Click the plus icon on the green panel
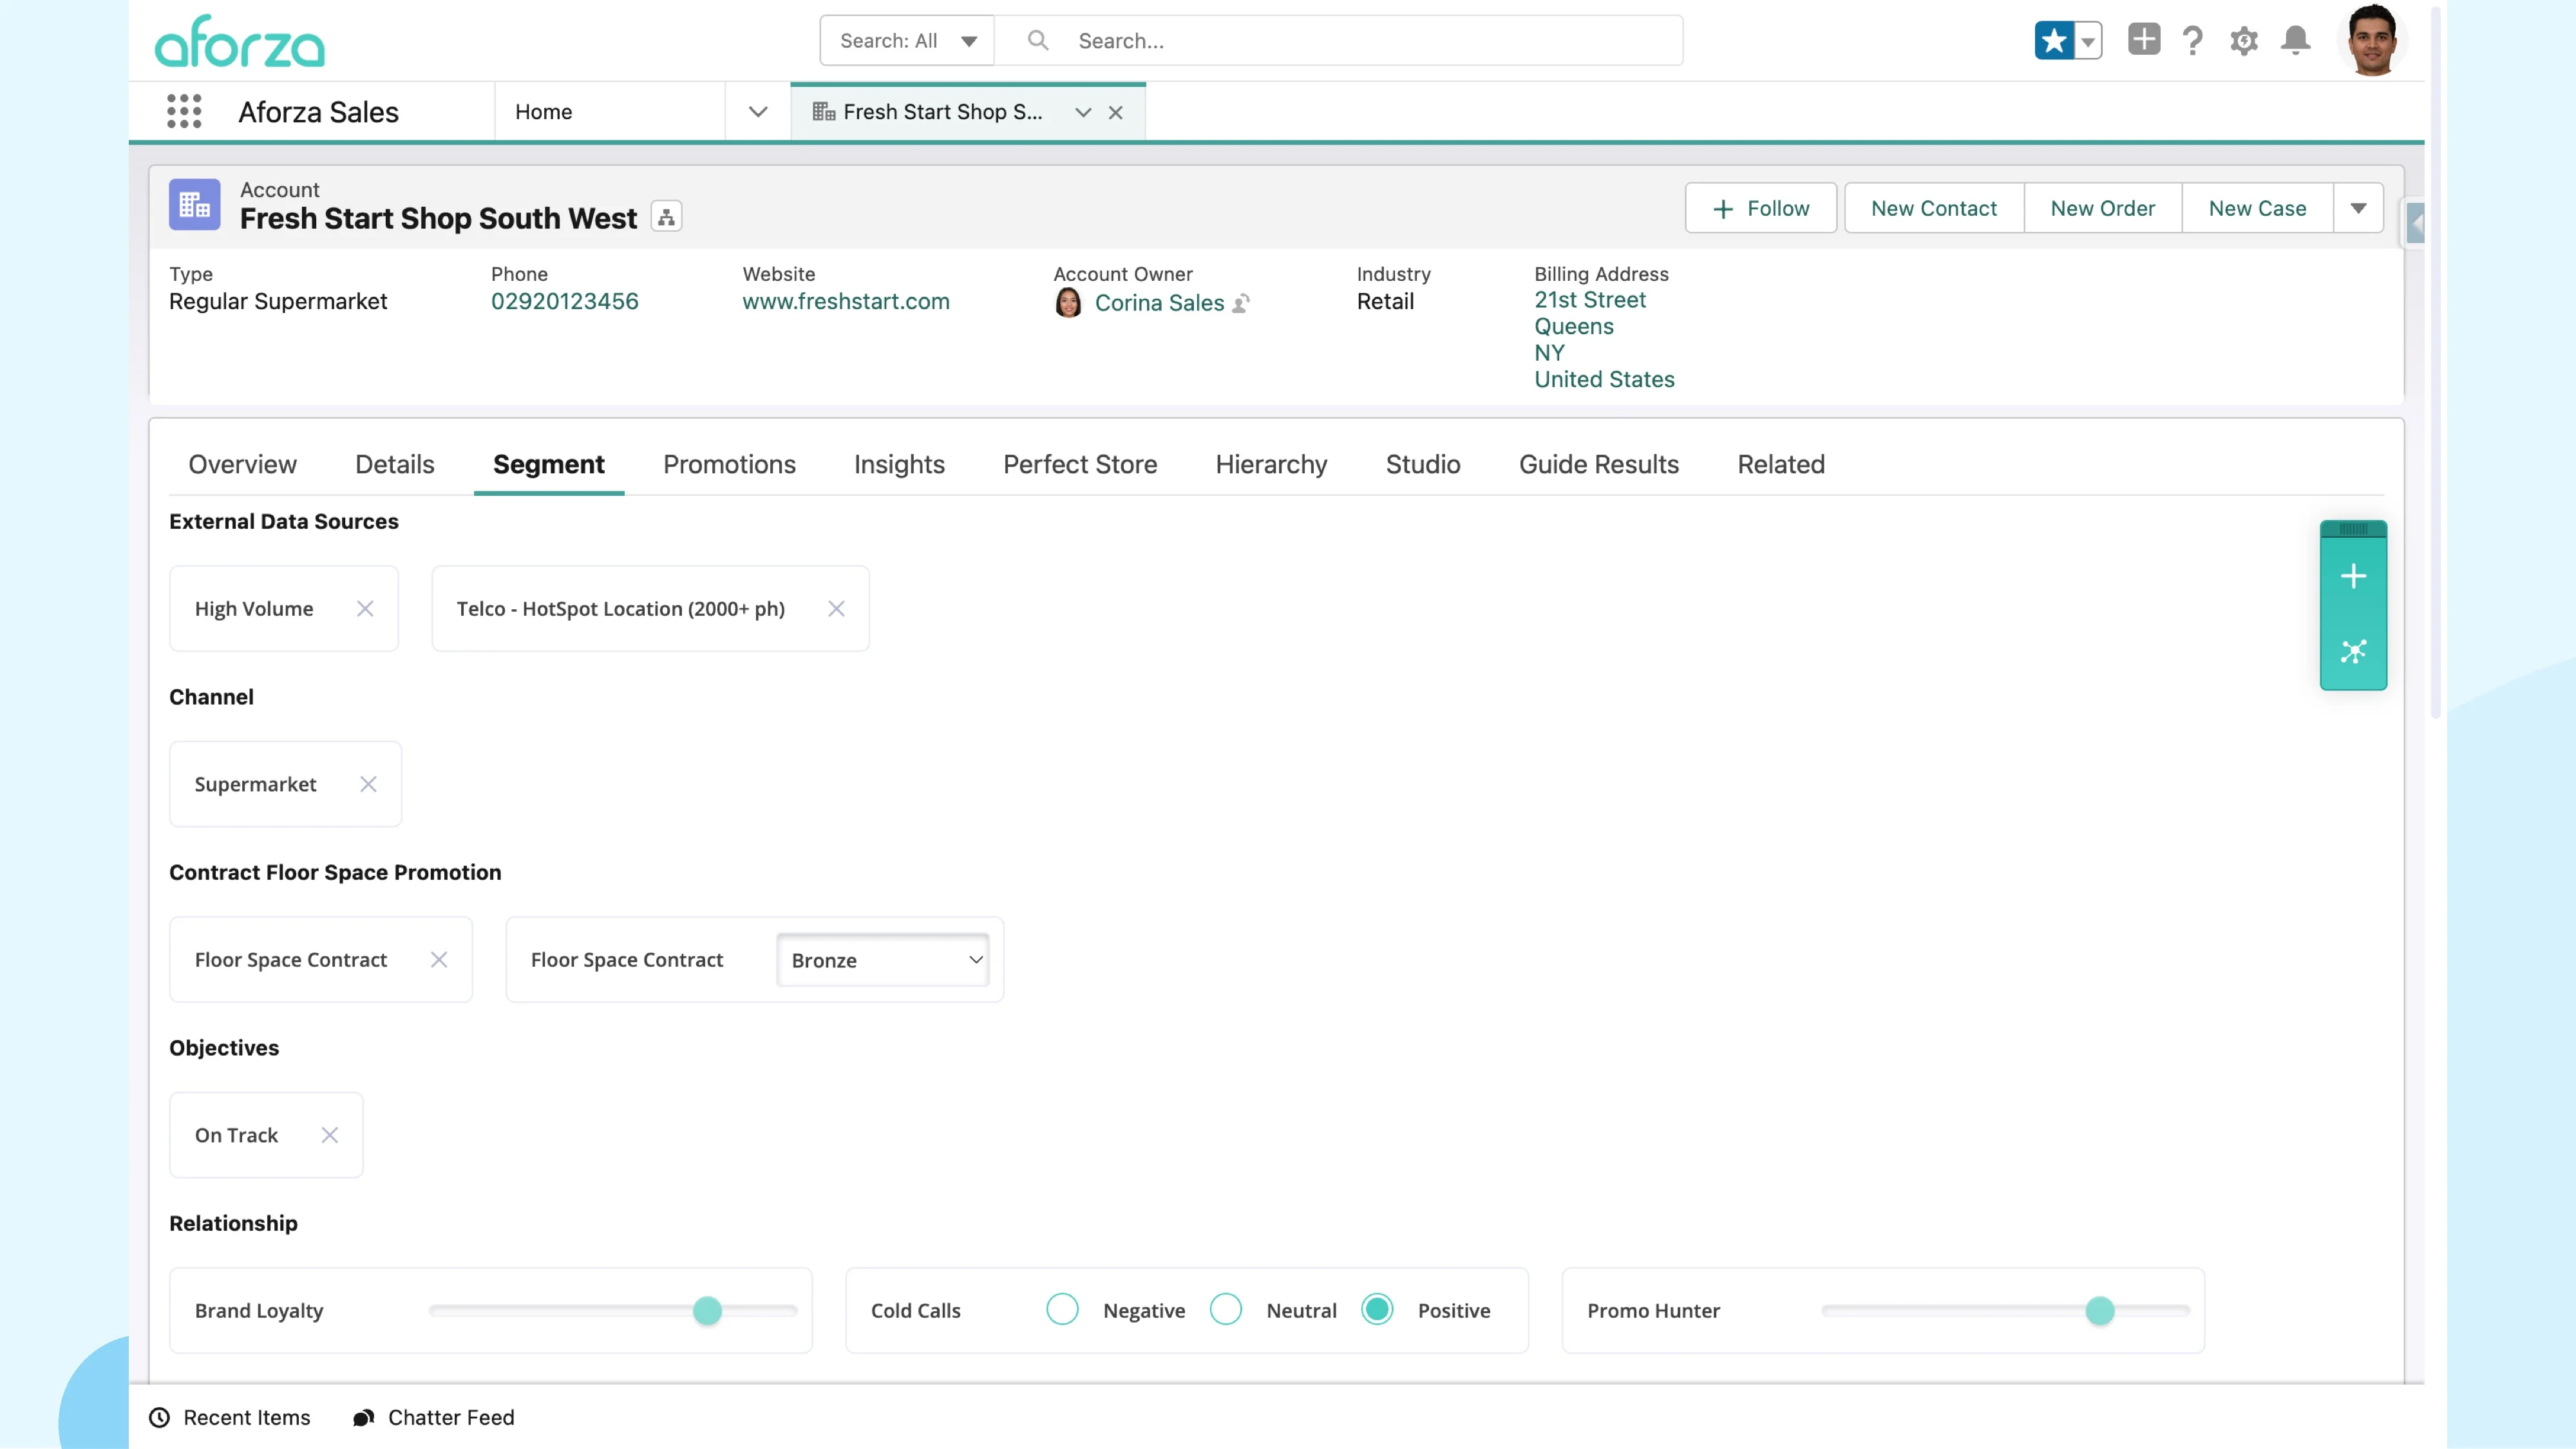2576x1449 pixels. pos(2353,576)
